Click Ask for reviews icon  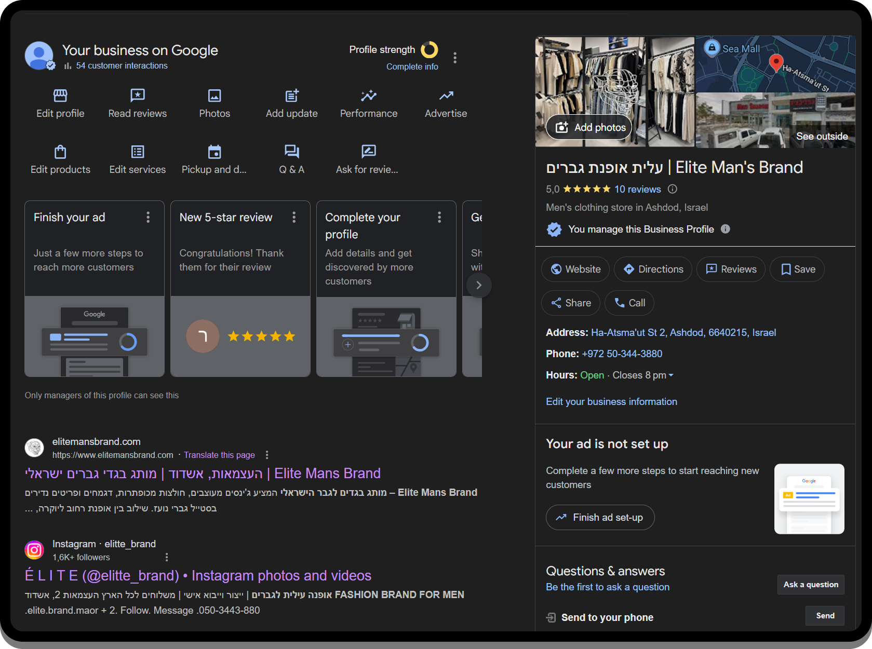(x=368, y=152)
